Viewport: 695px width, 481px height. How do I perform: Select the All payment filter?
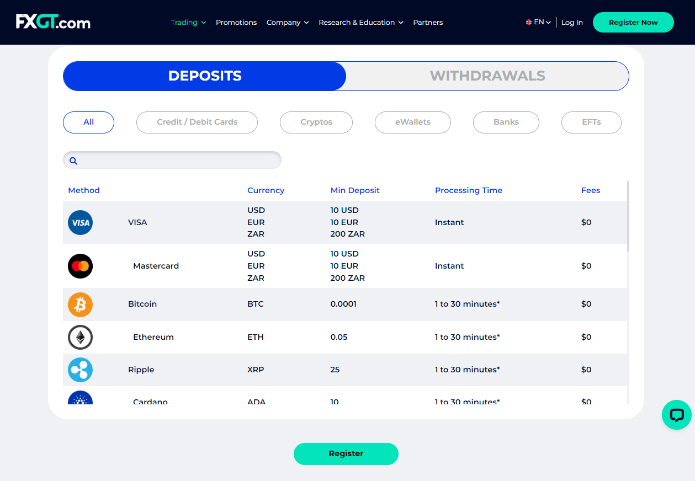[88, 122]
